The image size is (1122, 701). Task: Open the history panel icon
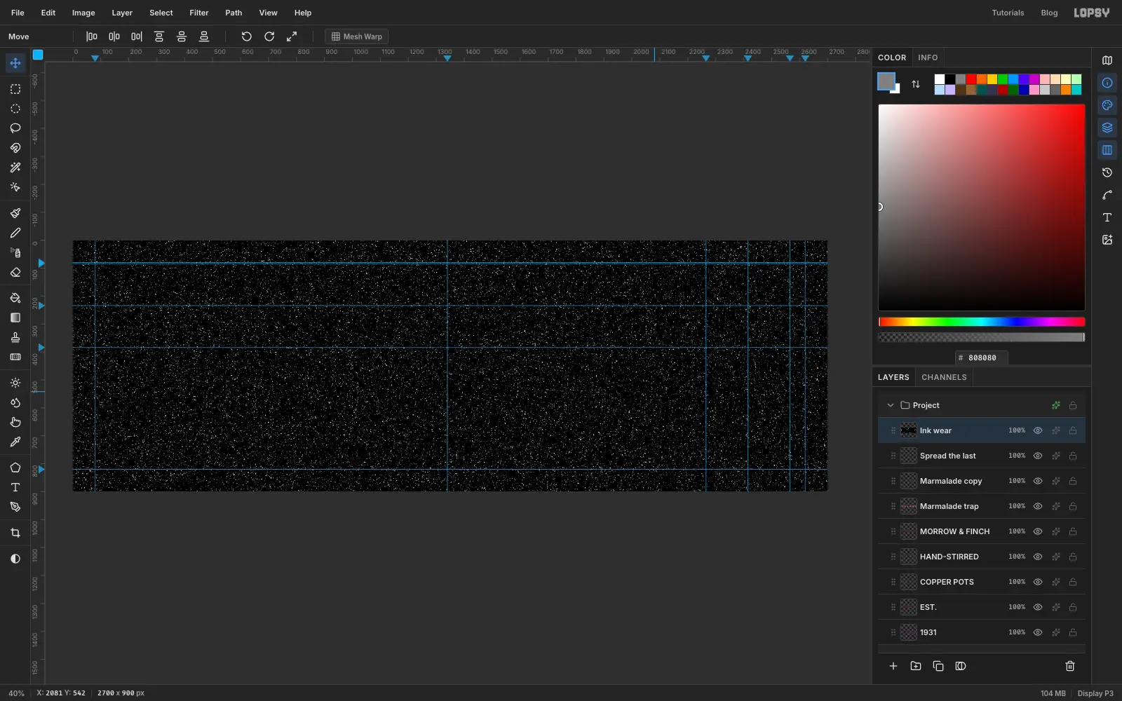tap(1107, 172)
